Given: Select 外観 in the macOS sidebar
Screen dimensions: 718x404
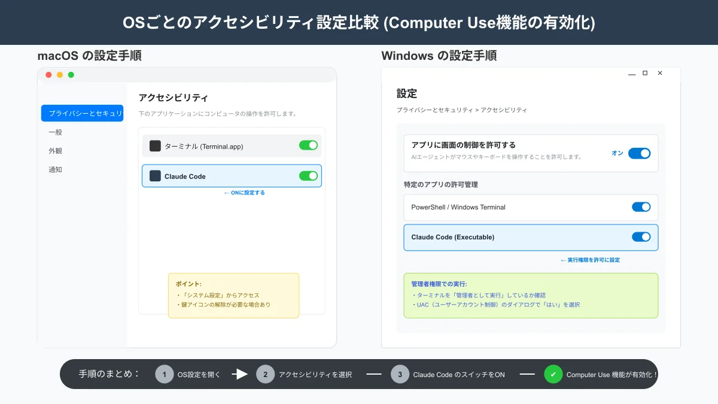Looking at the screenshot, I should (56, 151).
